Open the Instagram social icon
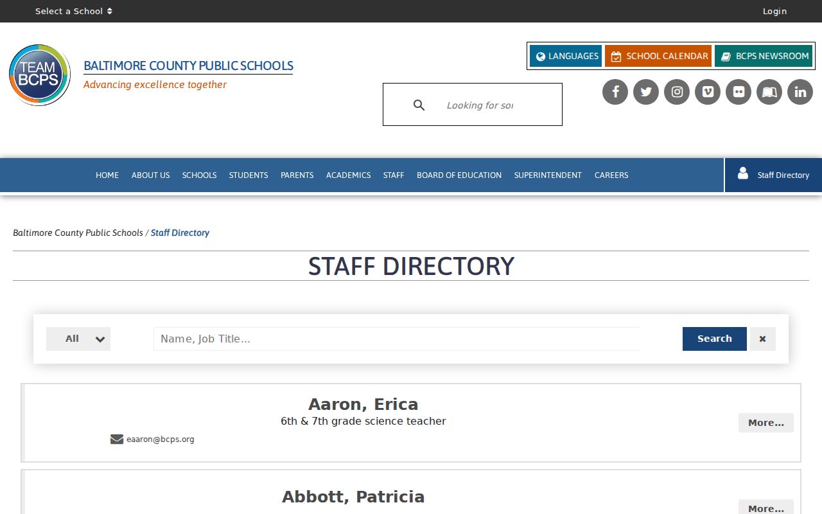Screen dimensions: 822x514 coord(677,92)
